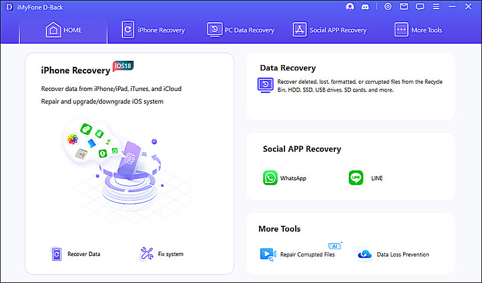Open the feedback chat bubble icon
Screen dimensions: 482x283
420,7
